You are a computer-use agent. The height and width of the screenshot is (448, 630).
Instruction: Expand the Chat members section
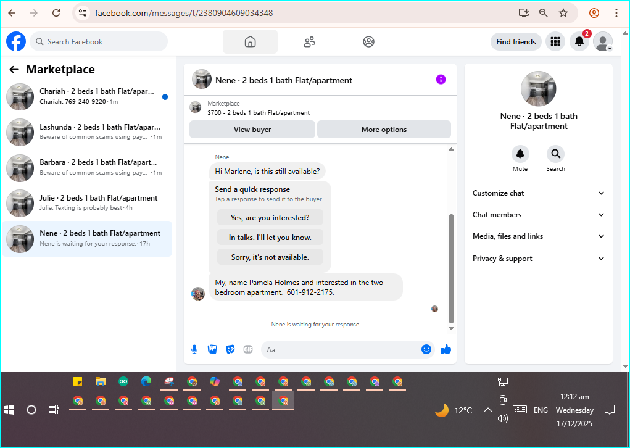click(539, 215)
